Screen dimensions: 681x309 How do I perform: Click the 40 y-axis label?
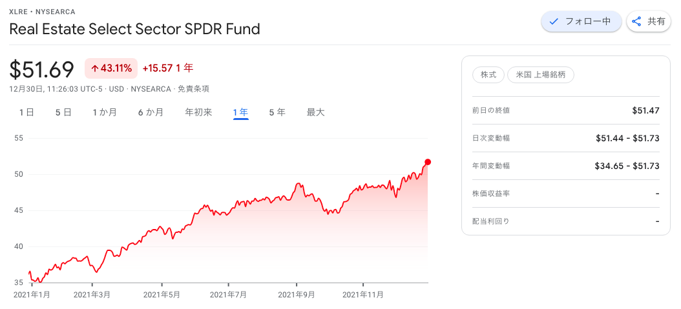tap(19, 246)
